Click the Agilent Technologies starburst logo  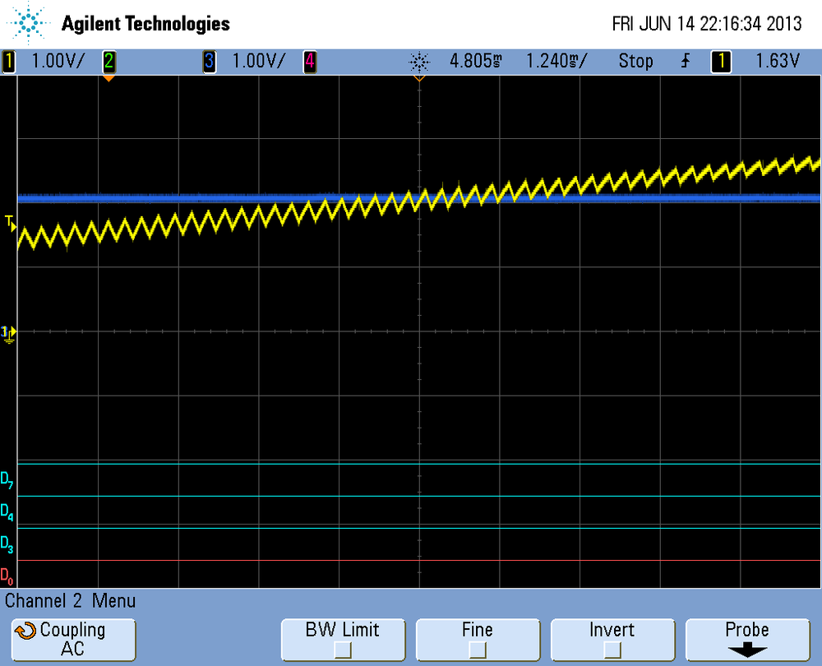click(30, 24)
